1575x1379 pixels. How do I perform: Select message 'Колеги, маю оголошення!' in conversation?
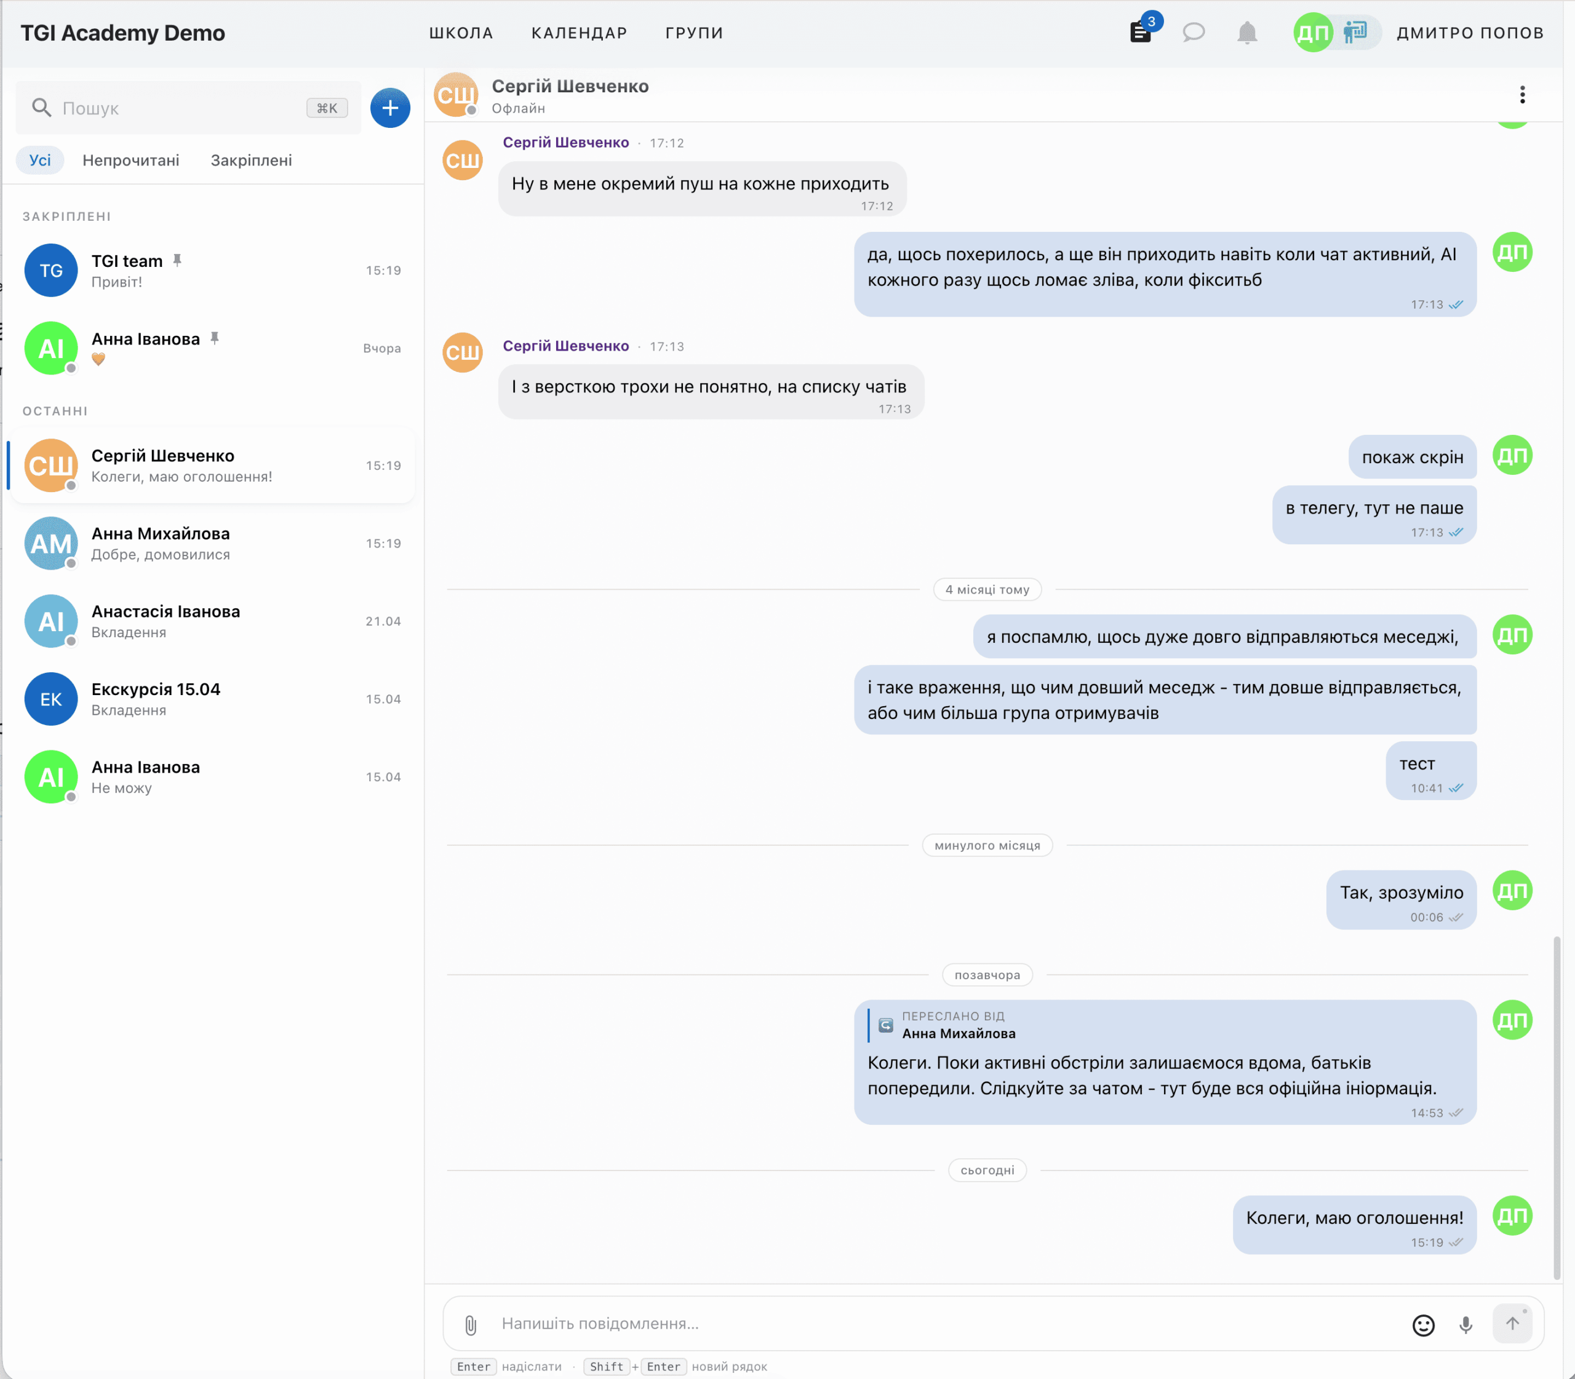[x=1355, y=1225]
